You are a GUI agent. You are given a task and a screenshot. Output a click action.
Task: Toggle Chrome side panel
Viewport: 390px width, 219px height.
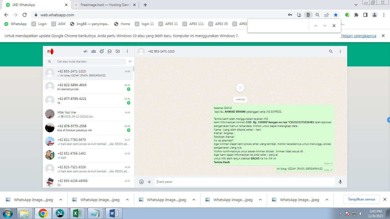coord(365,15)
